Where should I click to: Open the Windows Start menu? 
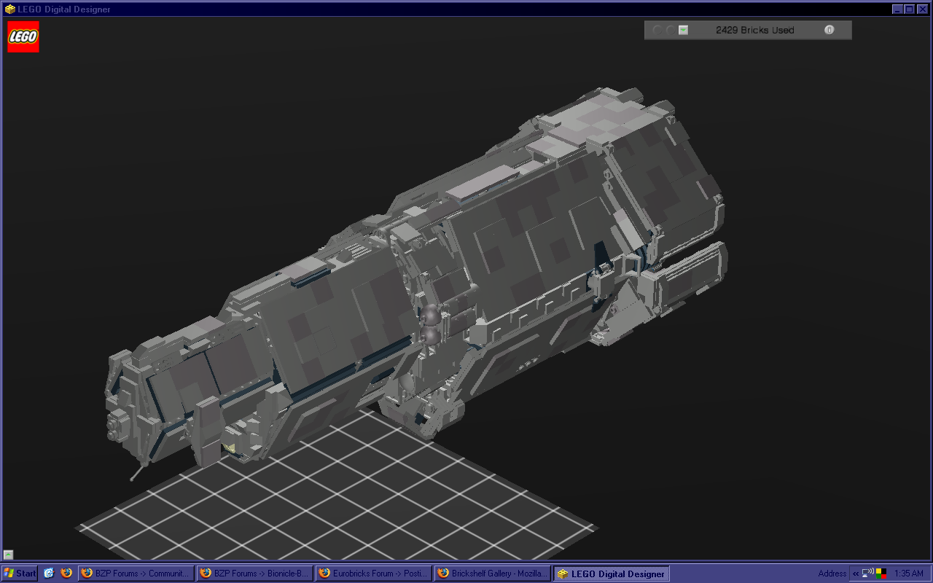point(20,574)
